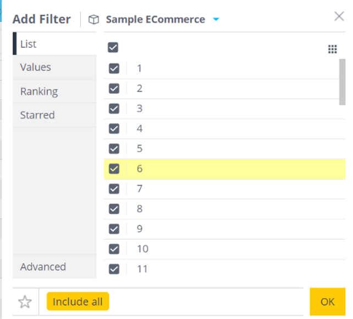Uncheck the checkbox for value 1

point(114,68)
